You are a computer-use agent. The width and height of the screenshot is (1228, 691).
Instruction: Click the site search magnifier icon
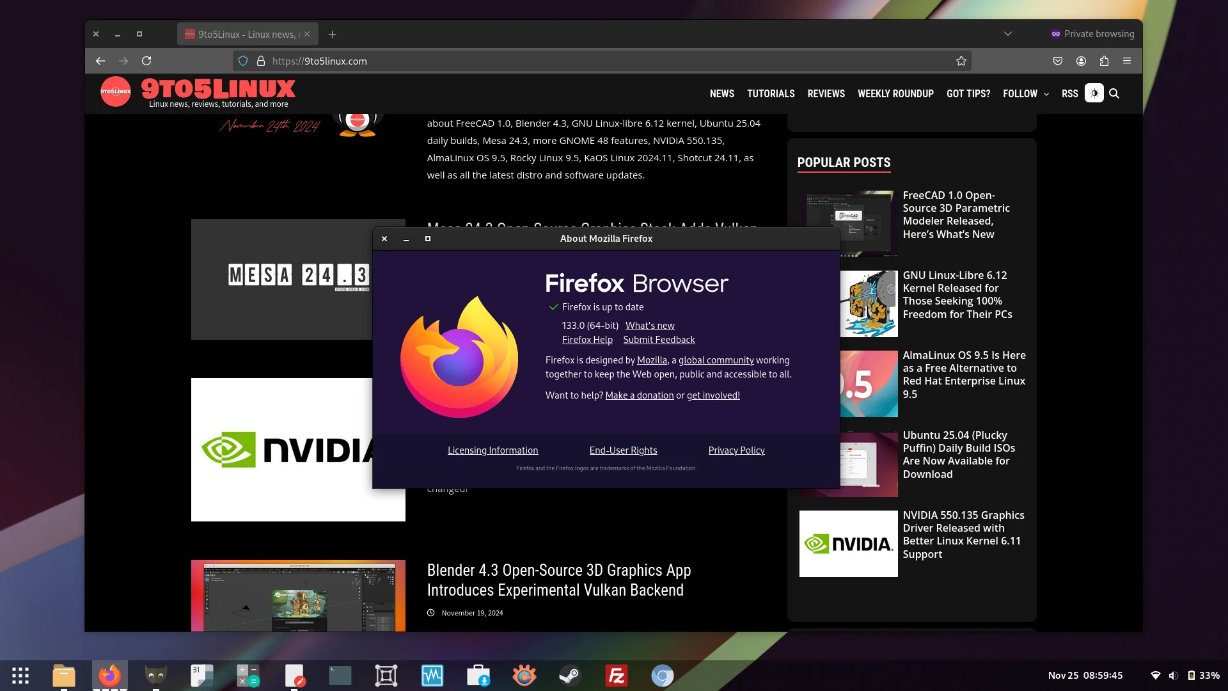[x=1114, y=93]
